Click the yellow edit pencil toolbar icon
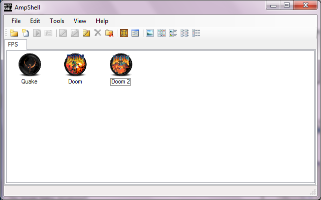 [x=86, y=33]
